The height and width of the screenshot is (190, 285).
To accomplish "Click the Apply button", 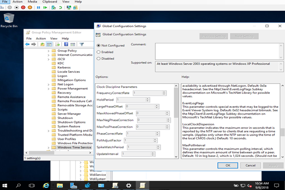I will 273,165.
